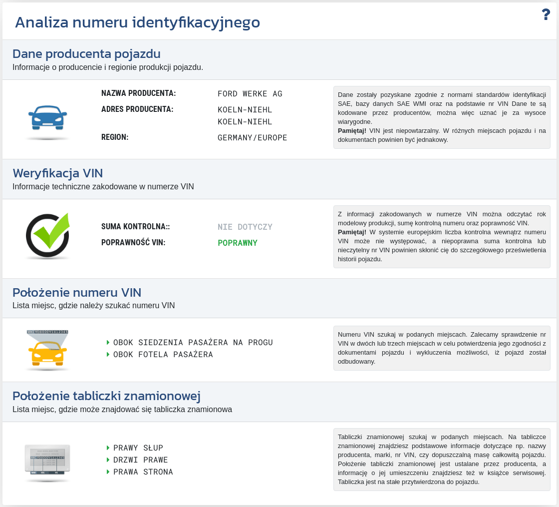Image resolution: width=559 pixels, height=507 pixels.
Task: Click the green 'POPRAWNY' status
Action: 238,243
